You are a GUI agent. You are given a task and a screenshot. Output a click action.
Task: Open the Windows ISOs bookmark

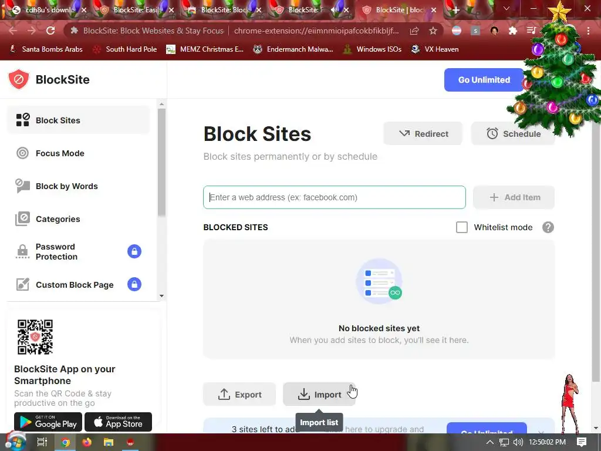pos(372,49)
